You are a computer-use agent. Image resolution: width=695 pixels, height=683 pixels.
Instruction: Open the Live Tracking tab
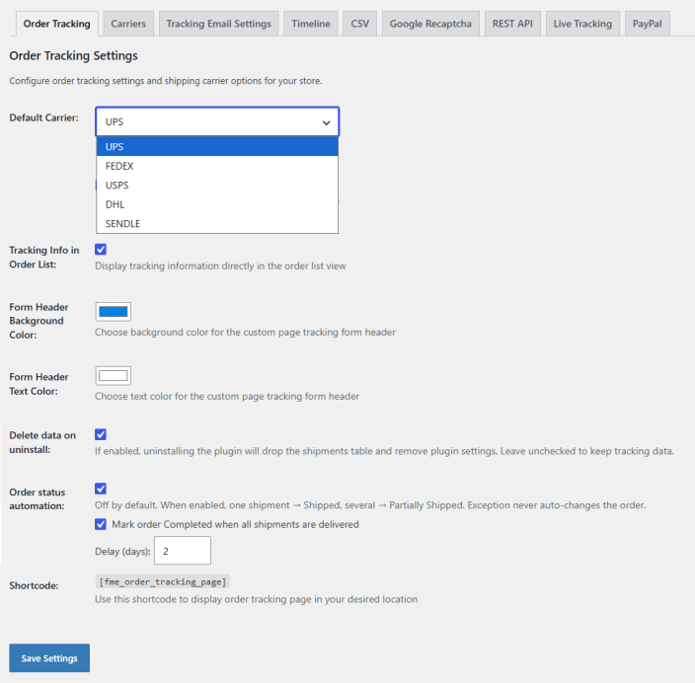[x=582, y=24]
